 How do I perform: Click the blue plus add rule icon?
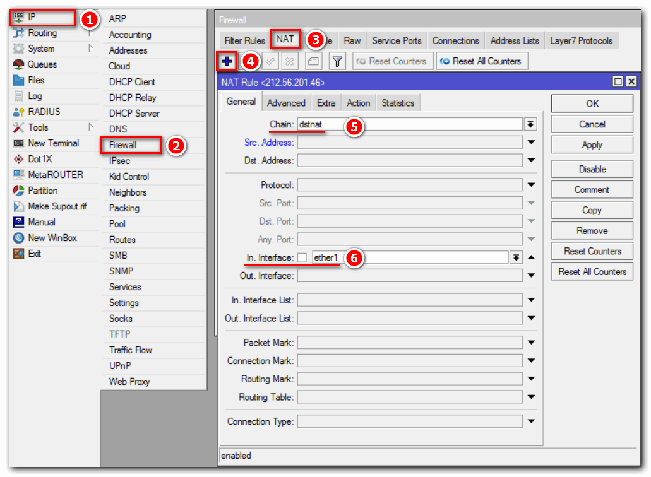pyautogui.click(x=227, y=61)
